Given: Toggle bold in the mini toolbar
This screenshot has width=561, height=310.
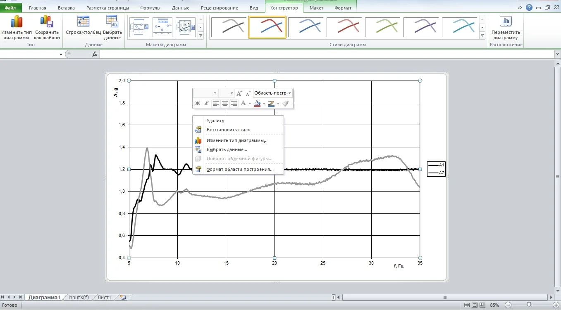Looking at the screenshot, I should (x=198, y=104).
